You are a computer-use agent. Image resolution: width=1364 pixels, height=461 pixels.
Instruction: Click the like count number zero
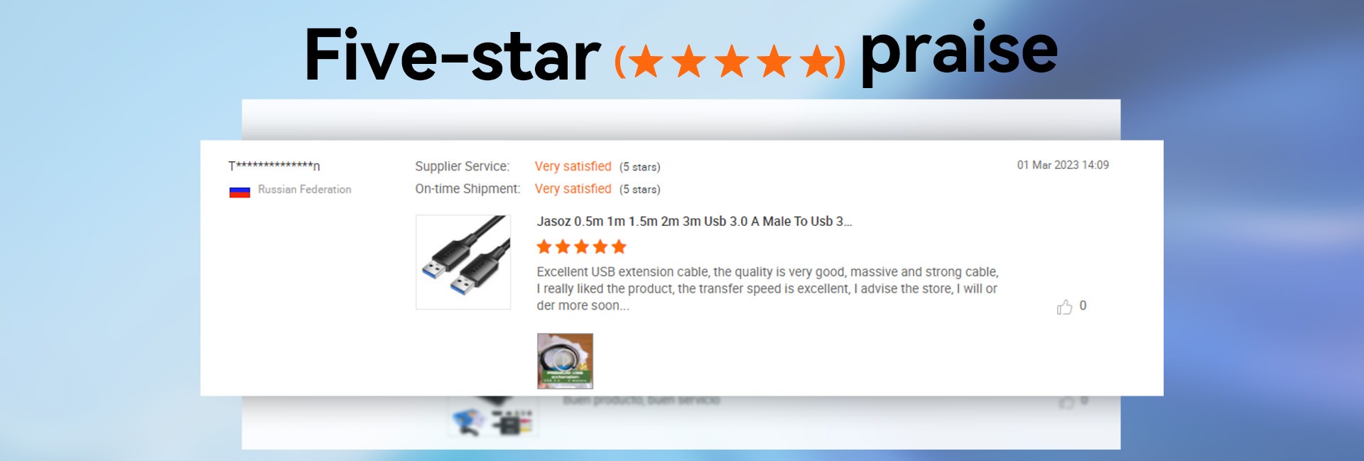[x=1083, y=305]
